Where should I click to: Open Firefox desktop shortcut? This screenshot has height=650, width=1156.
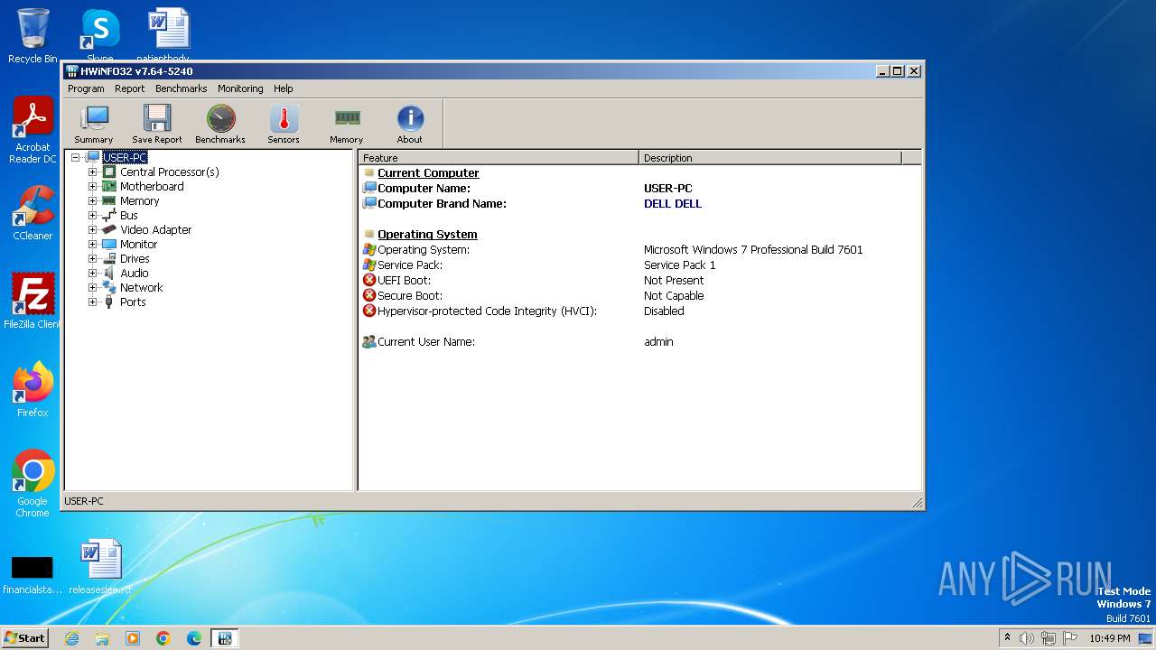point(33,390)
